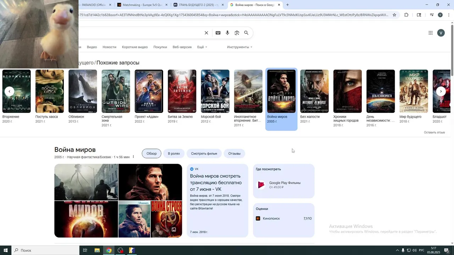Open the Проект «Адам» movie poster

pos(149,91)
